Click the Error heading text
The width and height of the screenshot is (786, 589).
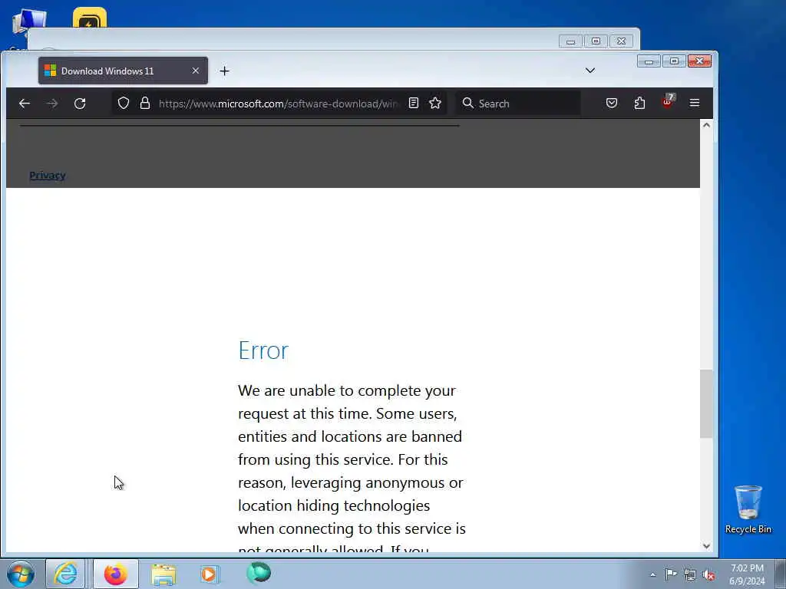coord(263,350)
